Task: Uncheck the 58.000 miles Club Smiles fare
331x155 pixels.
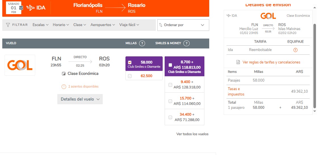Action: (x=130, y=62)
